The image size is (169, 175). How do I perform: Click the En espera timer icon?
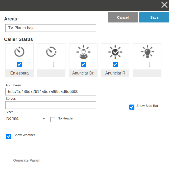(19, 52)
